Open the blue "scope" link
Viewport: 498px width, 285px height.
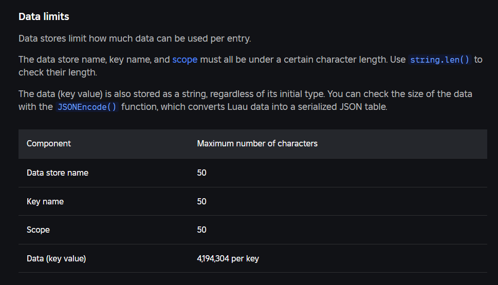tap(185, 60)
